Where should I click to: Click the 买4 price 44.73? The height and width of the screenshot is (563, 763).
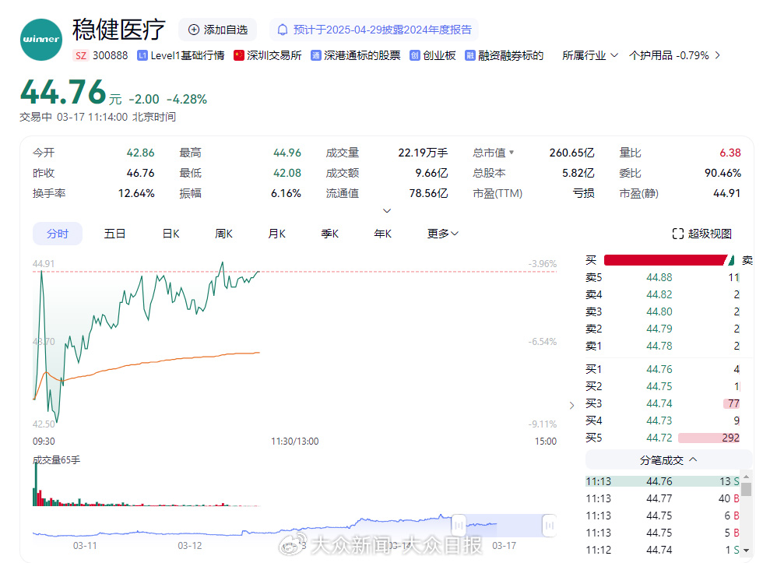coord(659,420)
